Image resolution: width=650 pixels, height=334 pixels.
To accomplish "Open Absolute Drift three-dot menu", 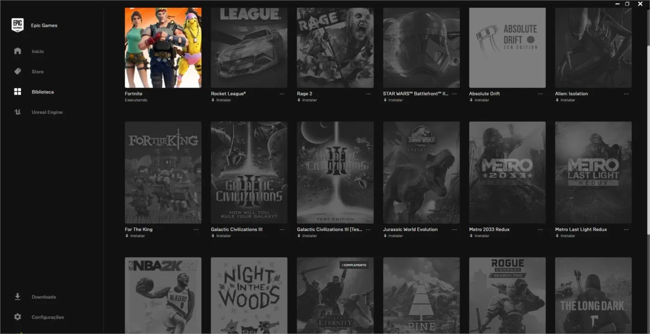I will 540,94.
